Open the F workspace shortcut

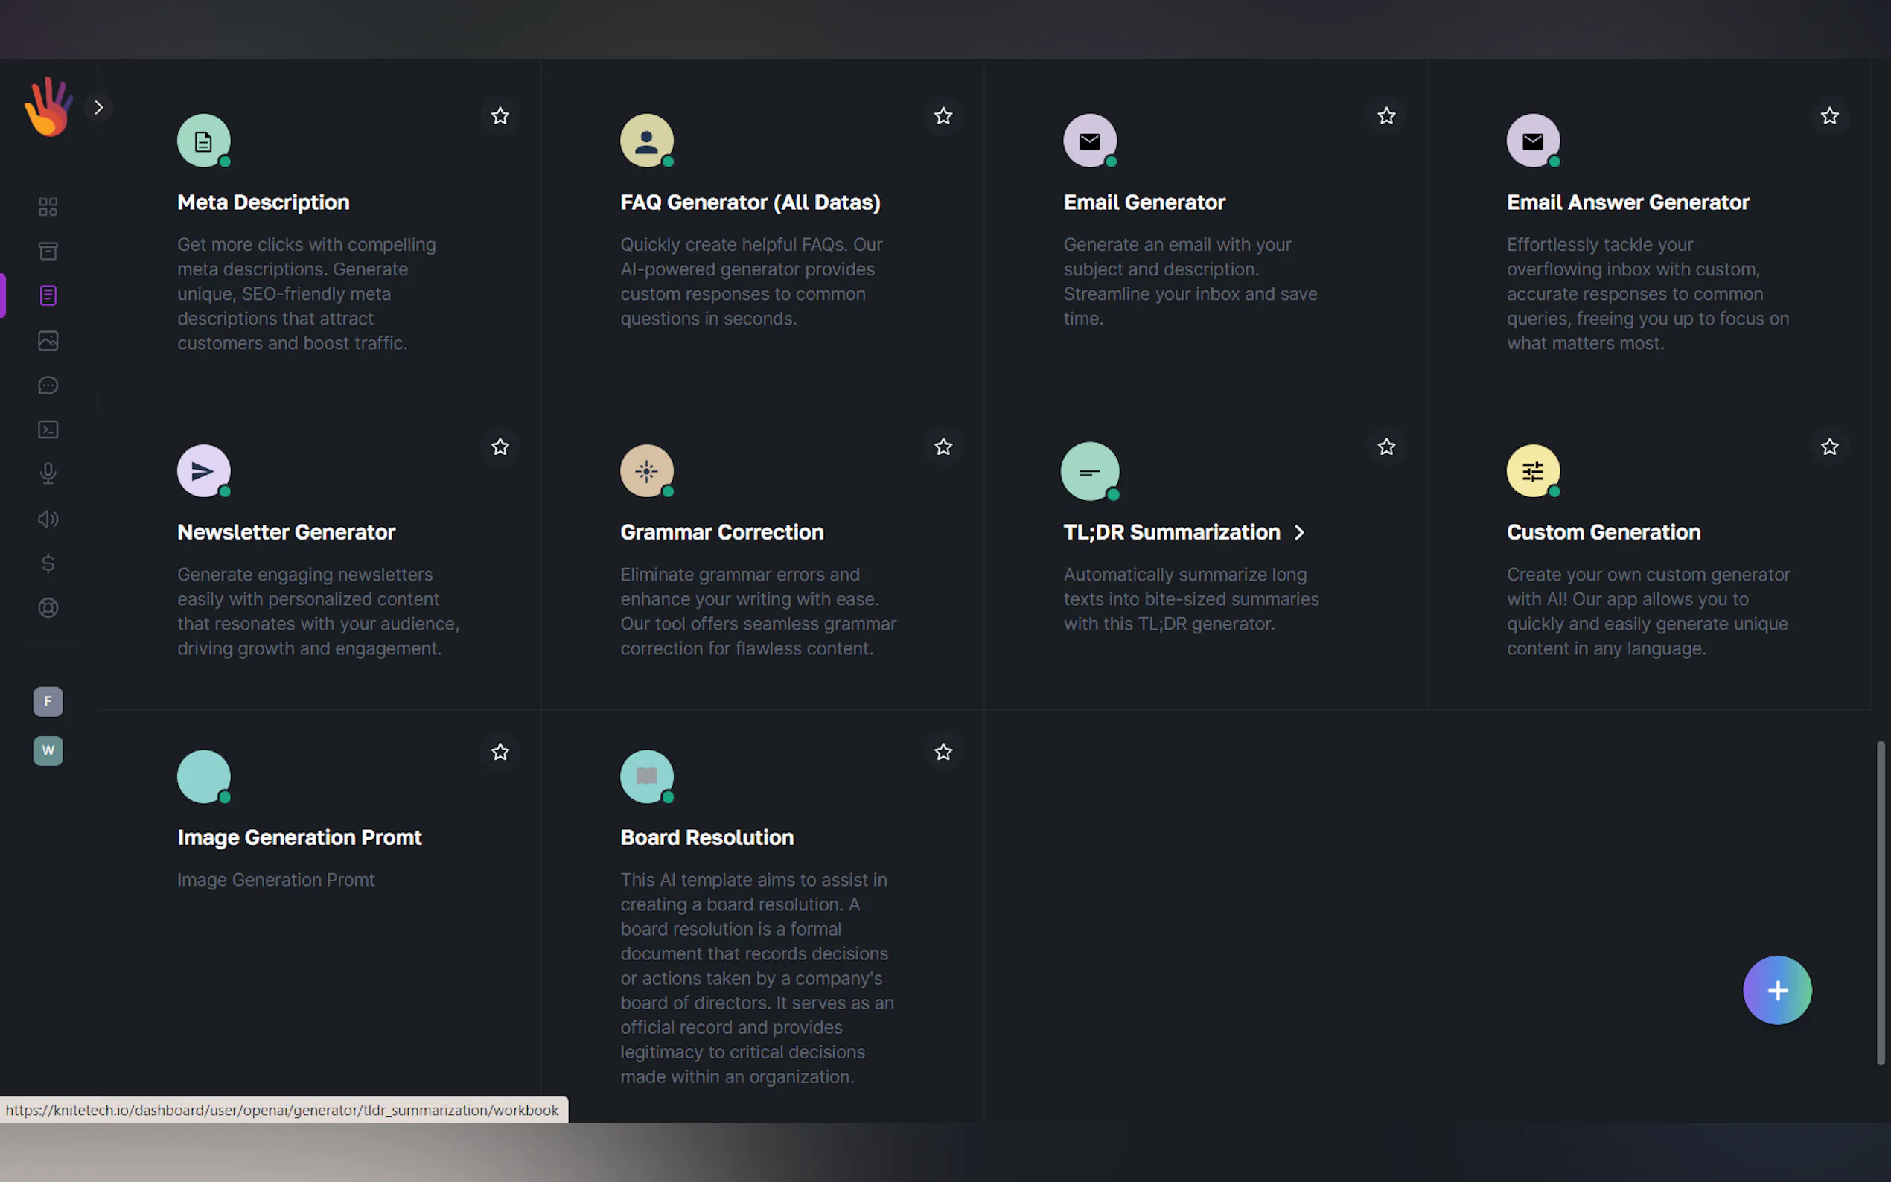tap(48, 701)
